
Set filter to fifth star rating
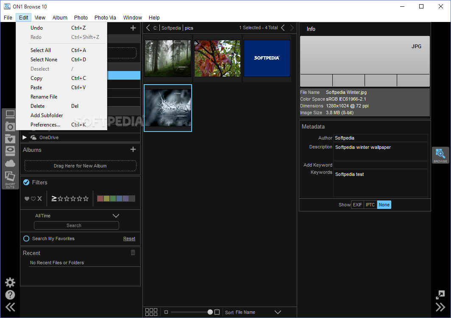coord(86,199)
